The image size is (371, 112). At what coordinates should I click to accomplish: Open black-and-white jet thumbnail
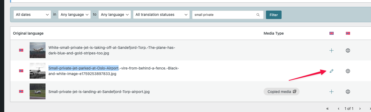click(38, 71)
